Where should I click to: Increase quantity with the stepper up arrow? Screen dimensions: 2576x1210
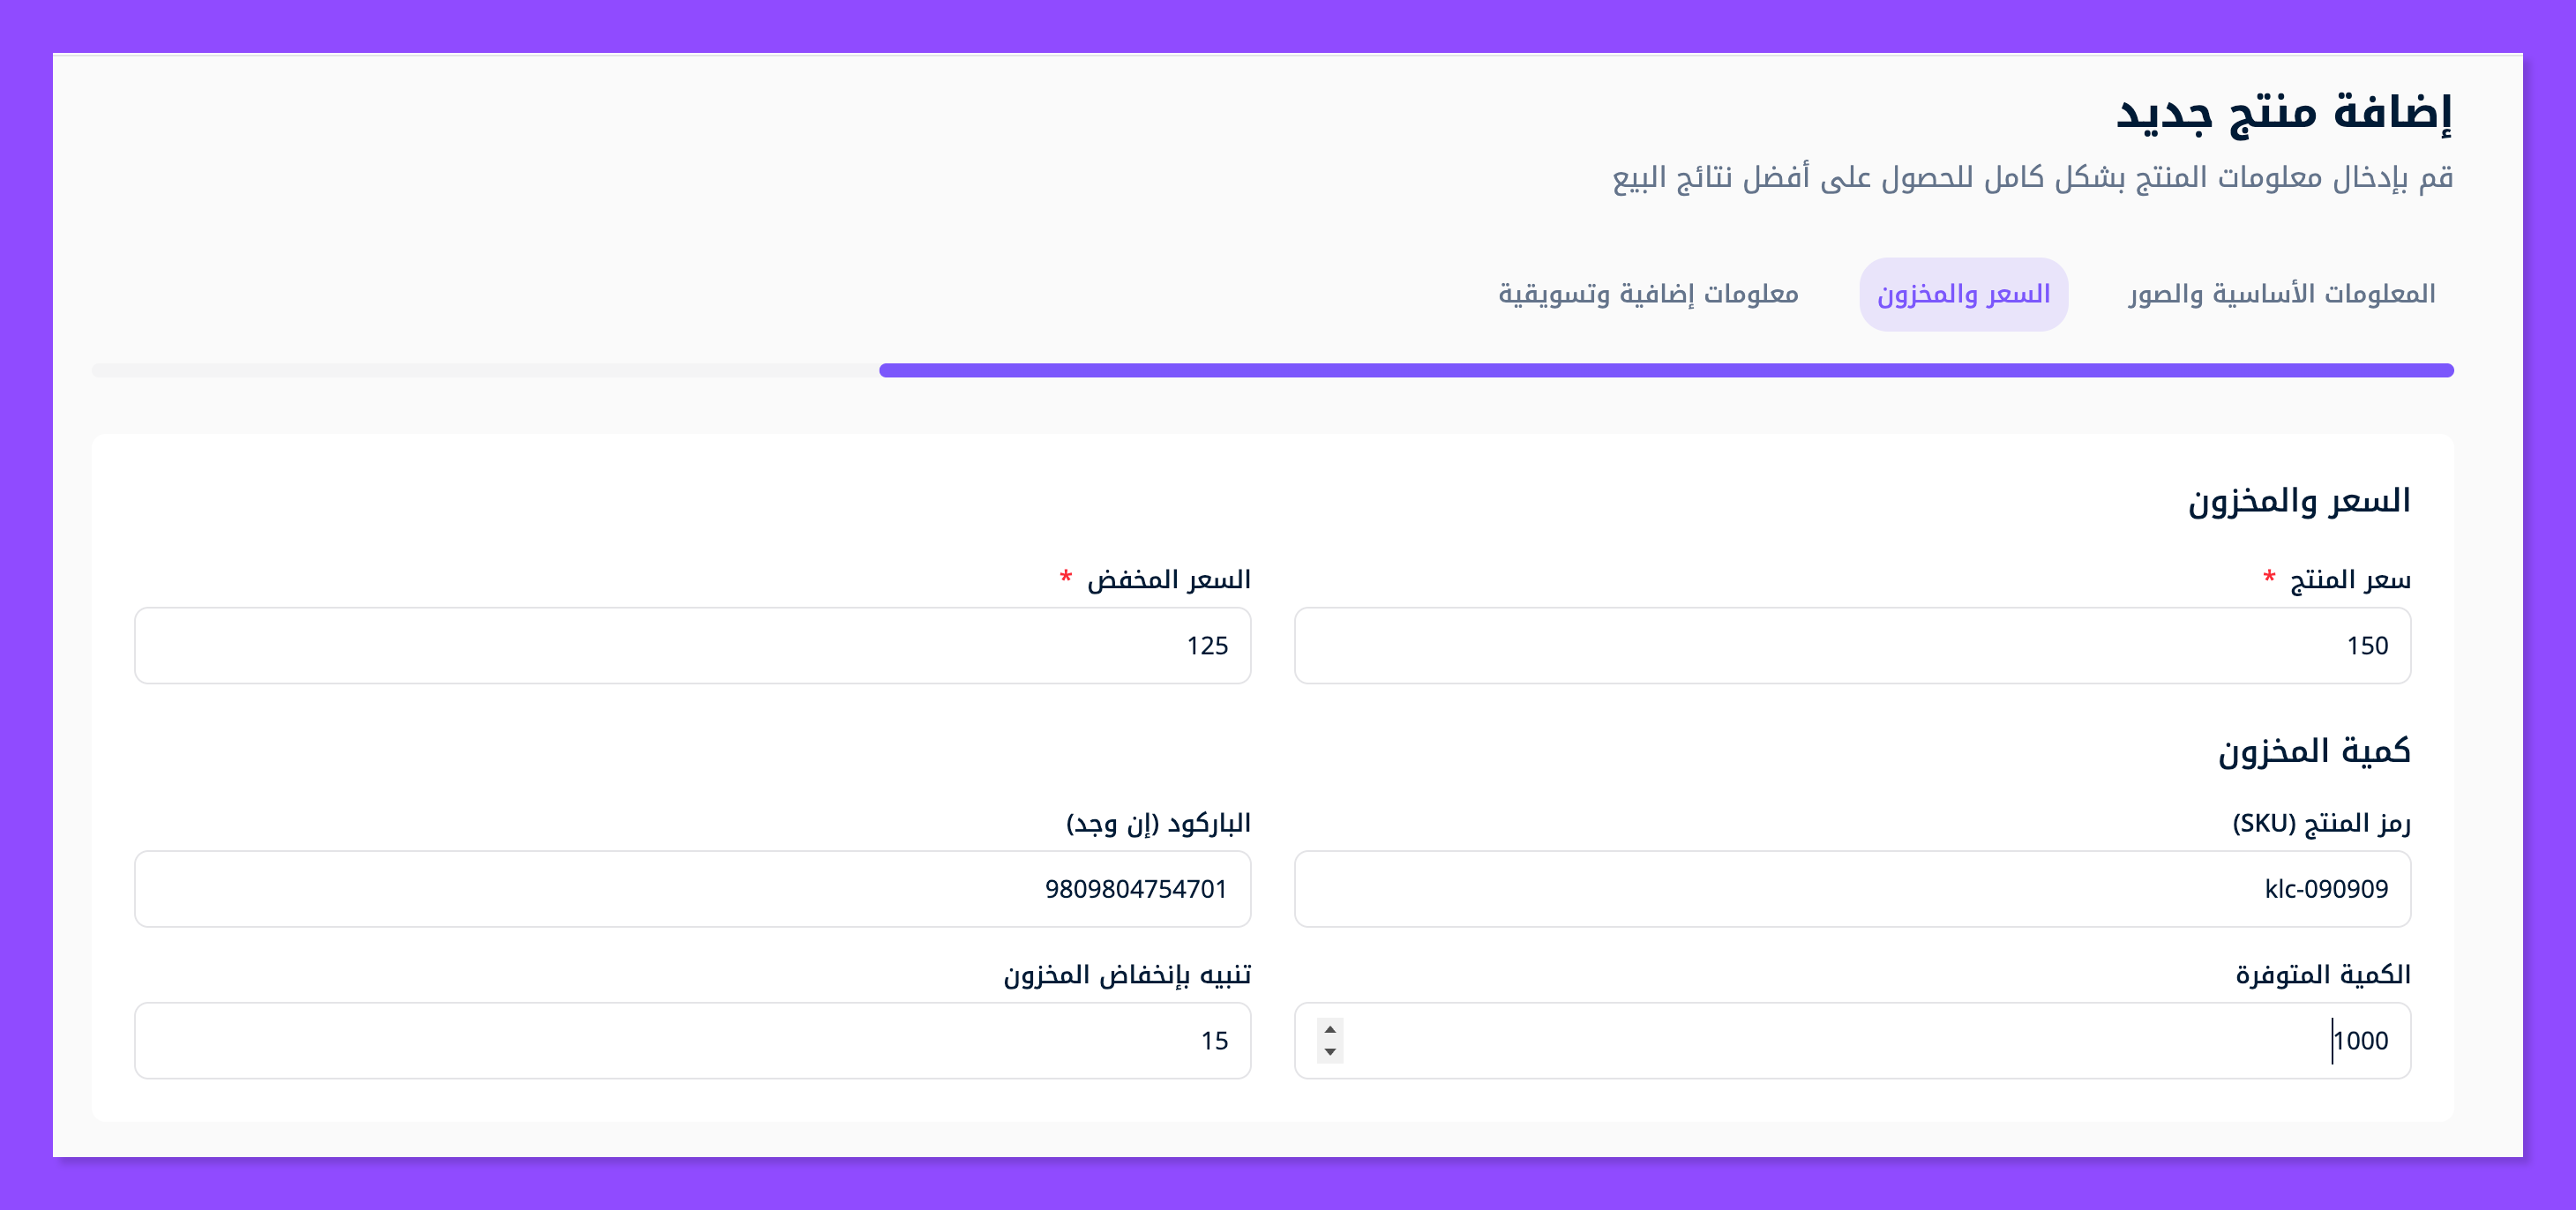pyautogui.click(x=1330, y=1029)
